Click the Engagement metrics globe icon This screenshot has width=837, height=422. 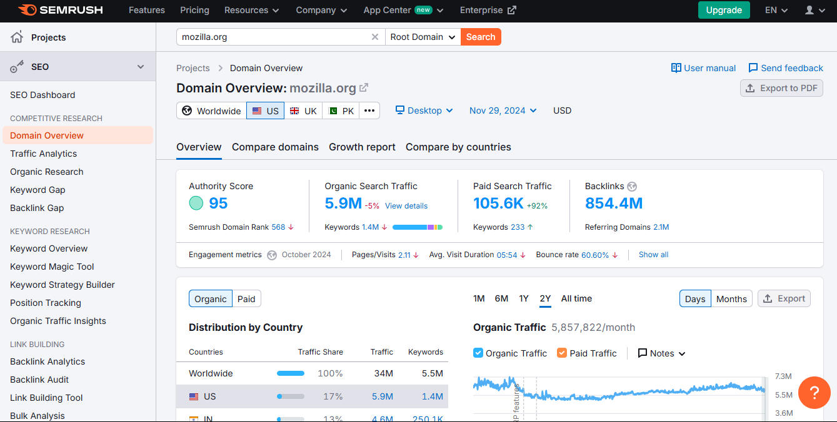(x=271, y=255)
